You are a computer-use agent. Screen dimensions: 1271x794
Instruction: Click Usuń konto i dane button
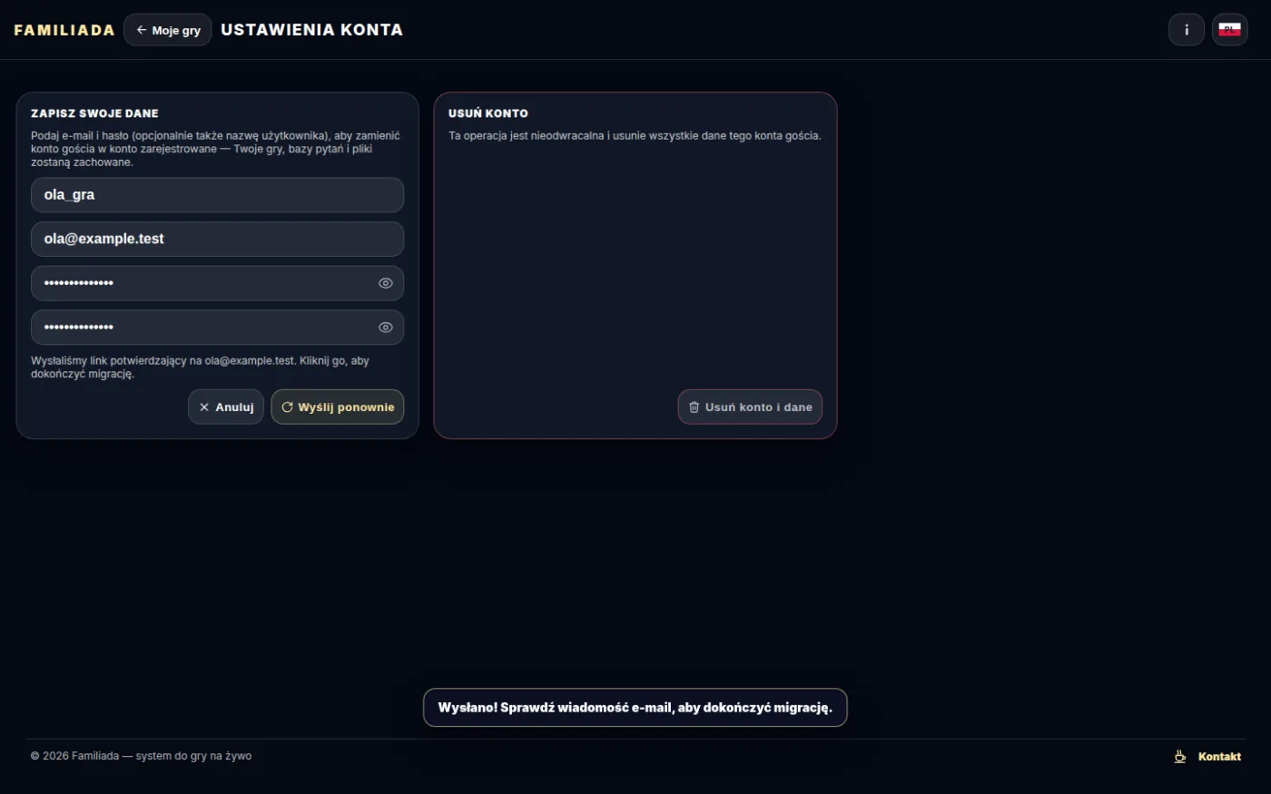coord(750,407)
